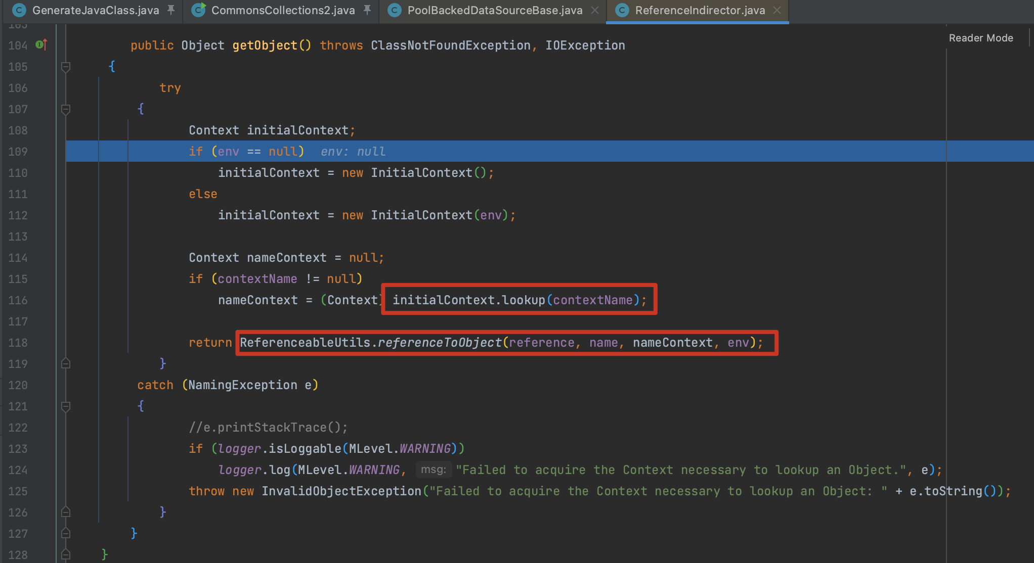Close the PoolBackedDataSourceBase.java tab

[x=595, y=10]
